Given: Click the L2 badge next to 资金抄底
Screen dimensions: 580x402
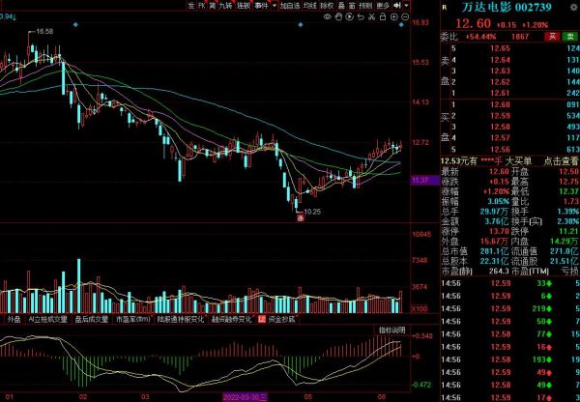Looking at the screenshot, I should click(260, 318).
